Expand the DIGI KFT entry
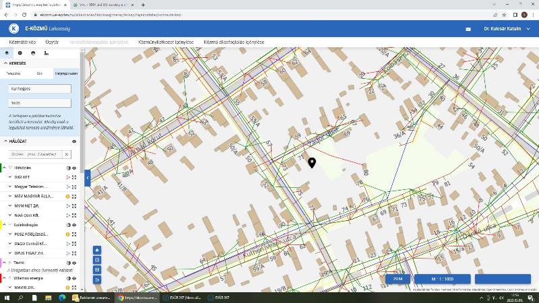Image resolution: width=539 pixels, height=303 pixels. click(x=10, y=177)
